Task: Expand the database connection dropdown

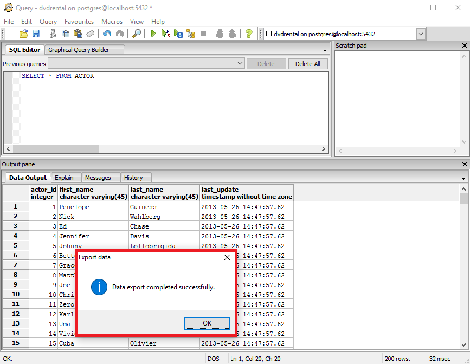Action: pyautogui.click(x=421, y=34)
